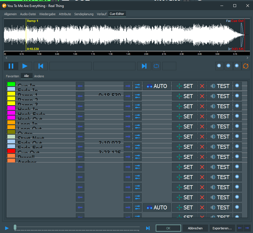
Task: Click the red X in the topmost cue row
Action: (x=202, y=86)
